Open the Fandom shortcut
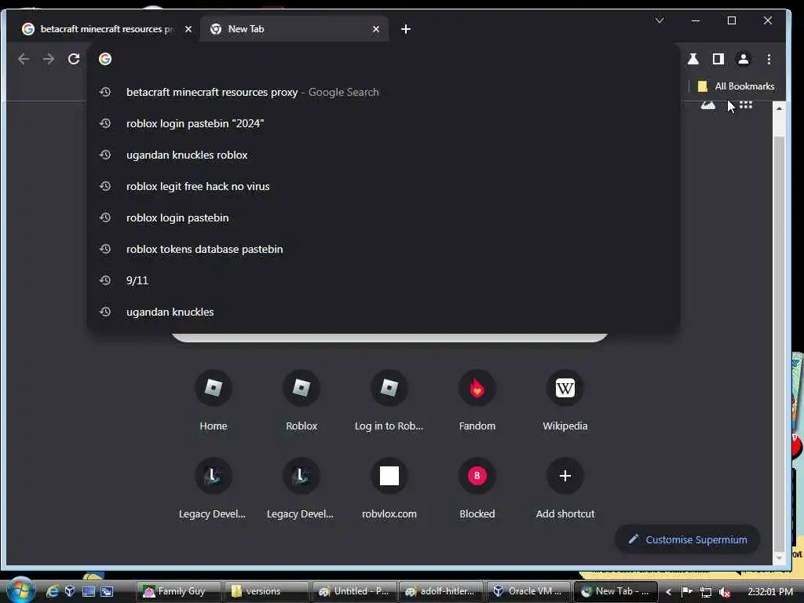 tap(477, 400)
